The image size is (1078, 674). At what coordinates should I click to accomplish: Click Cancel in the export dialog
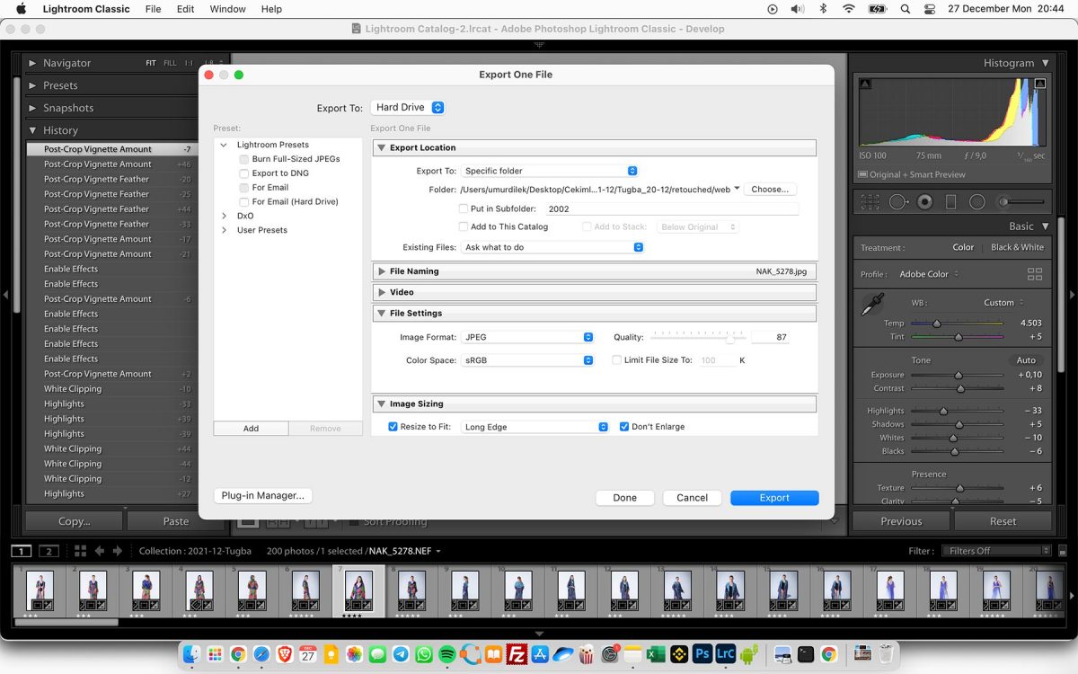693,498
